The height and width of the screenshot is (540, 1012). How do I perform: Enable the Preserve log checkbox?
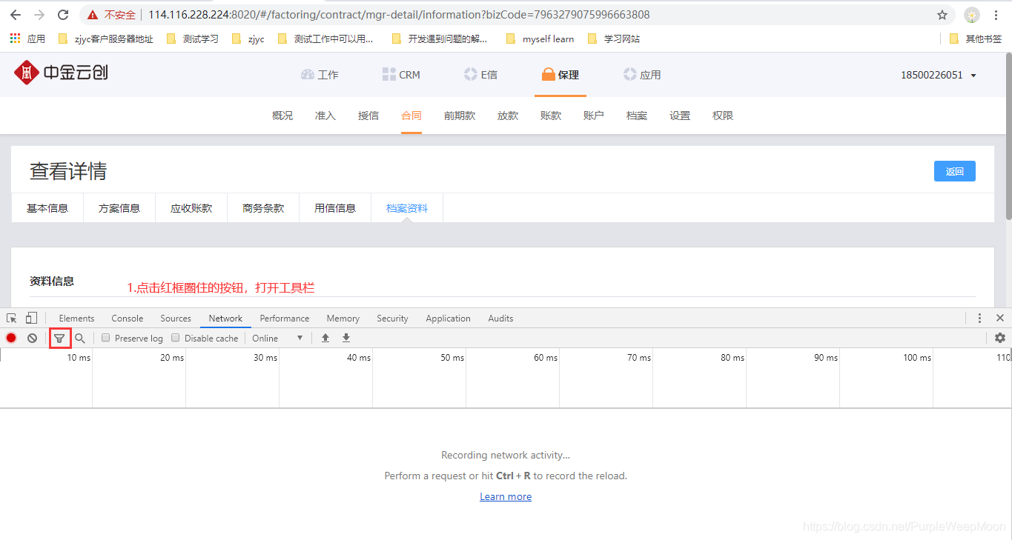pyautogui.click(x=105, y=338)
